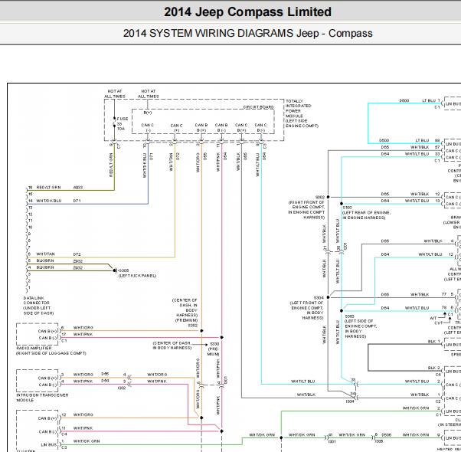Select the 'S002' splice label

pos(319,197)
